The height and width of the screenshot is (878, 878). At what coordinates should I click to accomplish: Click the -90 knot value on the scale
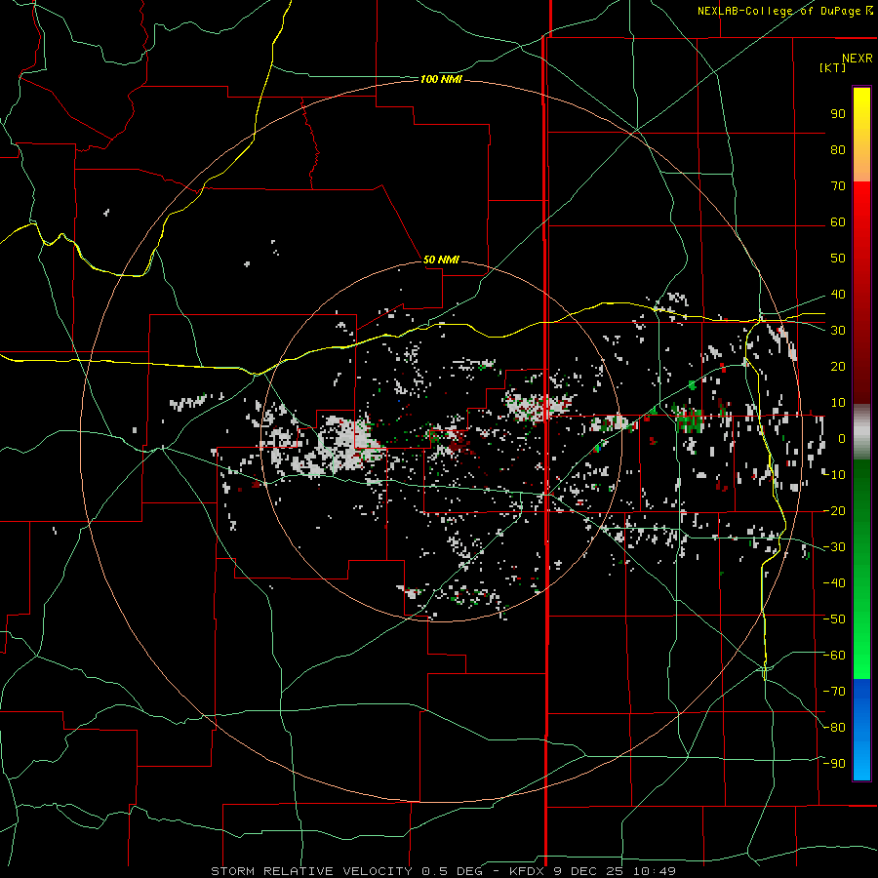pos(834,764)
